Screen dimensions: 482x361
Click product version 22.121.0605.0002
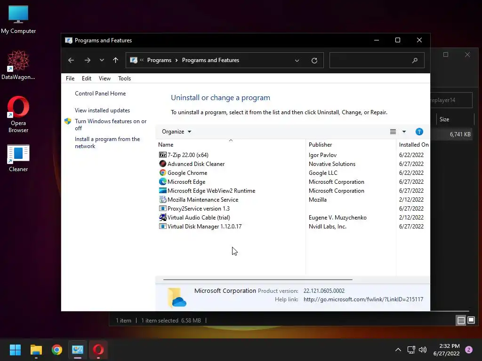[x=324, y=290]
